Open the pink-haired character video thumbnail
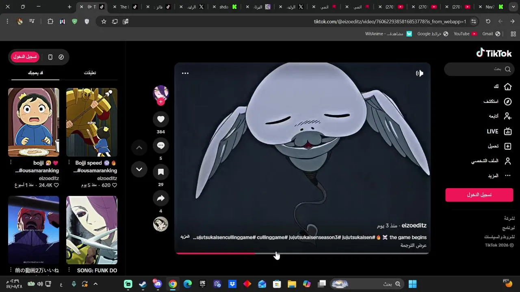 (x=92, y=230)
